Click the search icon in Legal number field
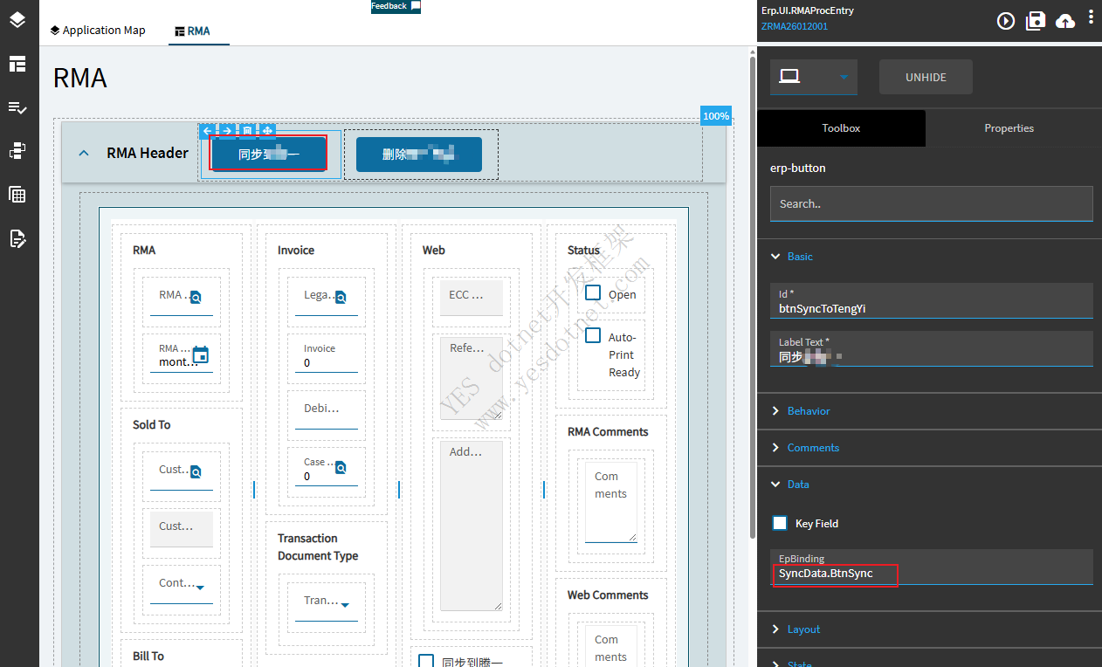The height and width of the screenshot is (667, 1102). (x=341, y=297)
